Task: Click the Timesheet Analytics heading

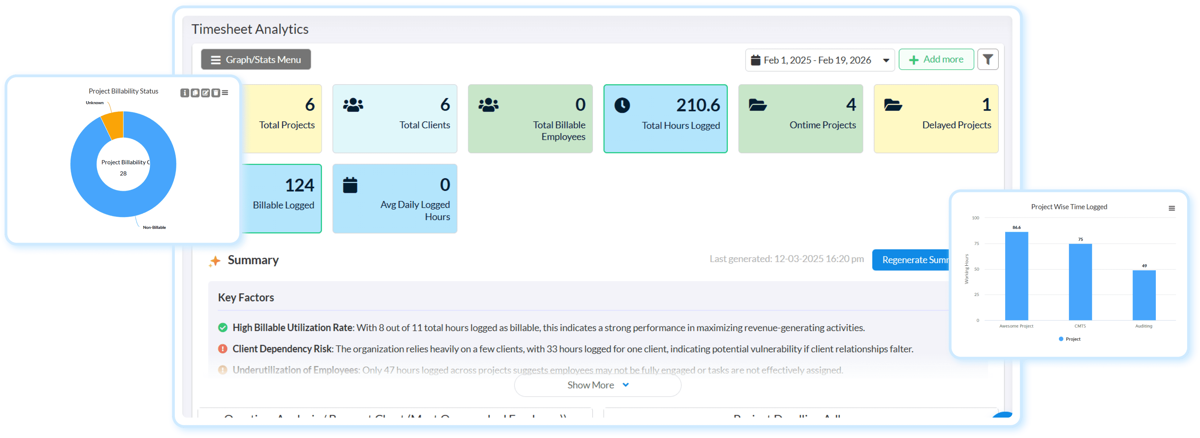Action: pyautogui.click(x=250, y=29)
